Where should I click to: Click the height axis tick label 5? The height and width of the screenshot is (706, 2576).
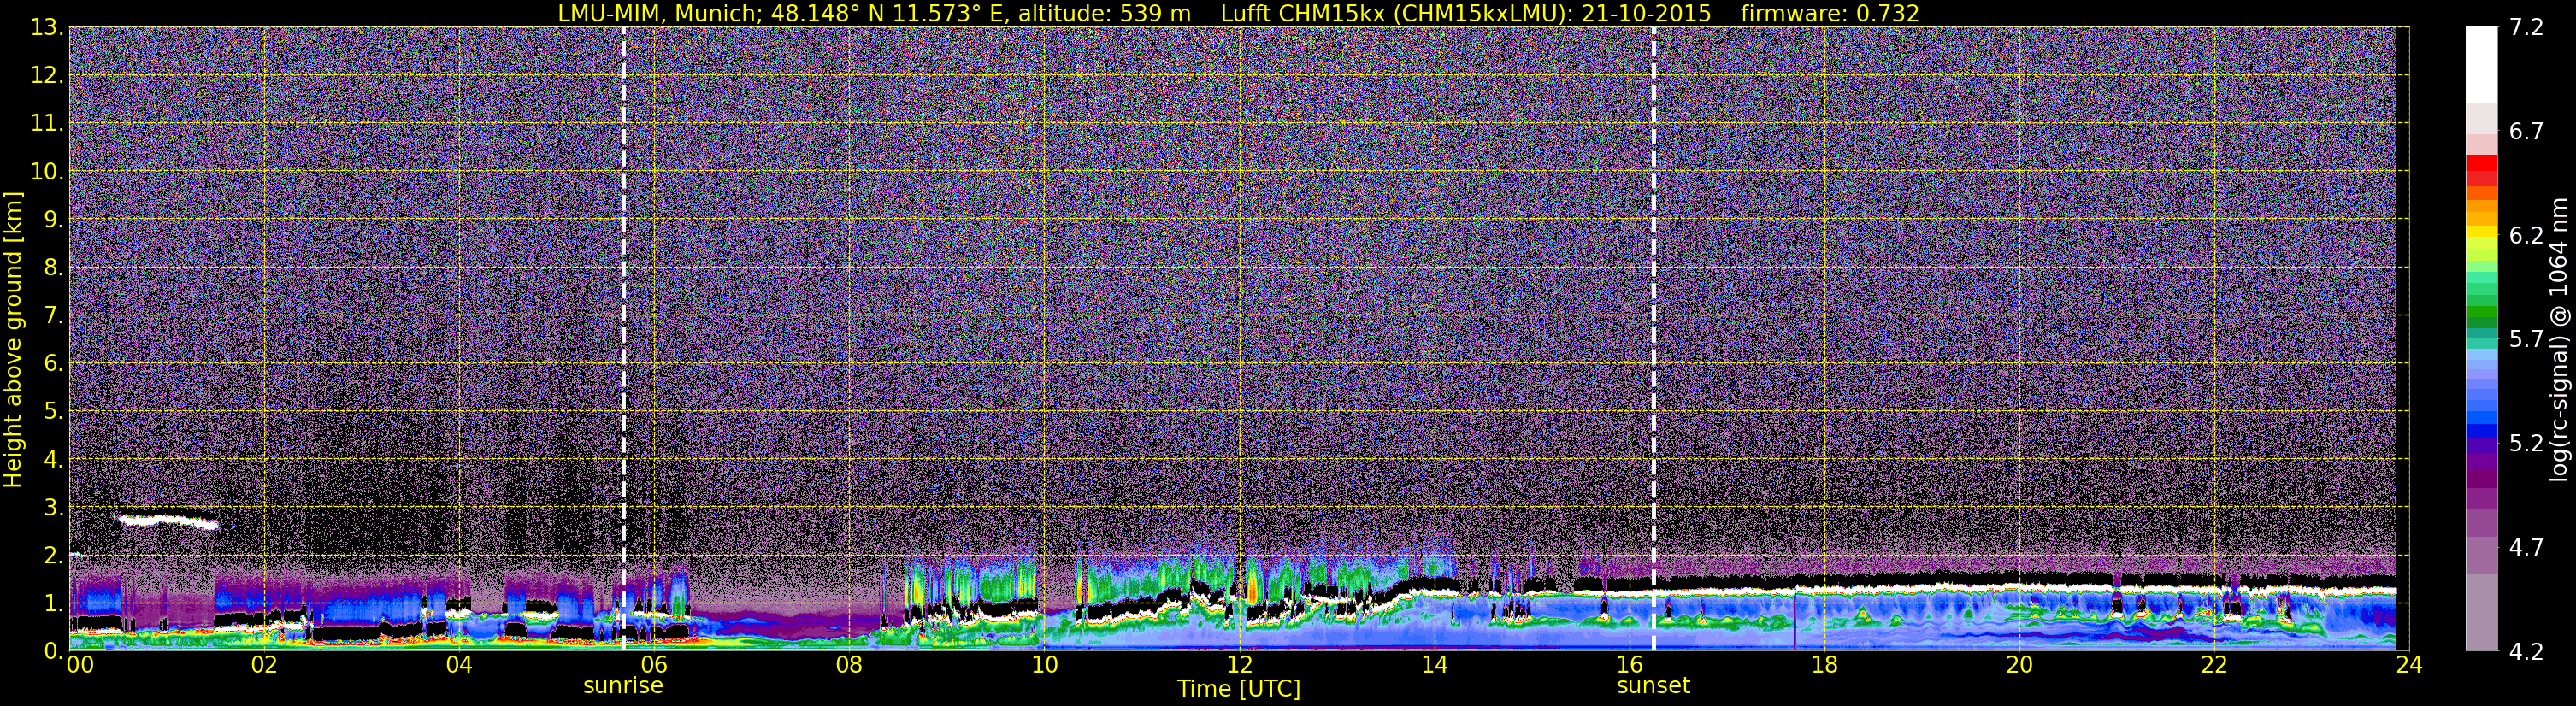[53, 412]
